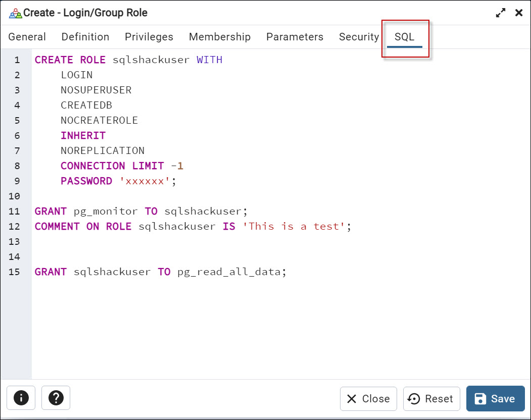531x420 pixels.
Task: Open the Definition tab
Action: (85, 37)
